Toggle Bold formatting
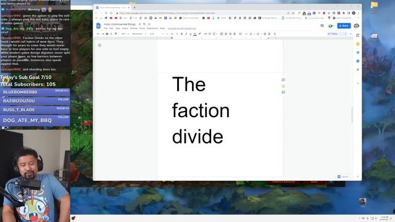This screenshot has height=222, width=395. coord(181,34)
